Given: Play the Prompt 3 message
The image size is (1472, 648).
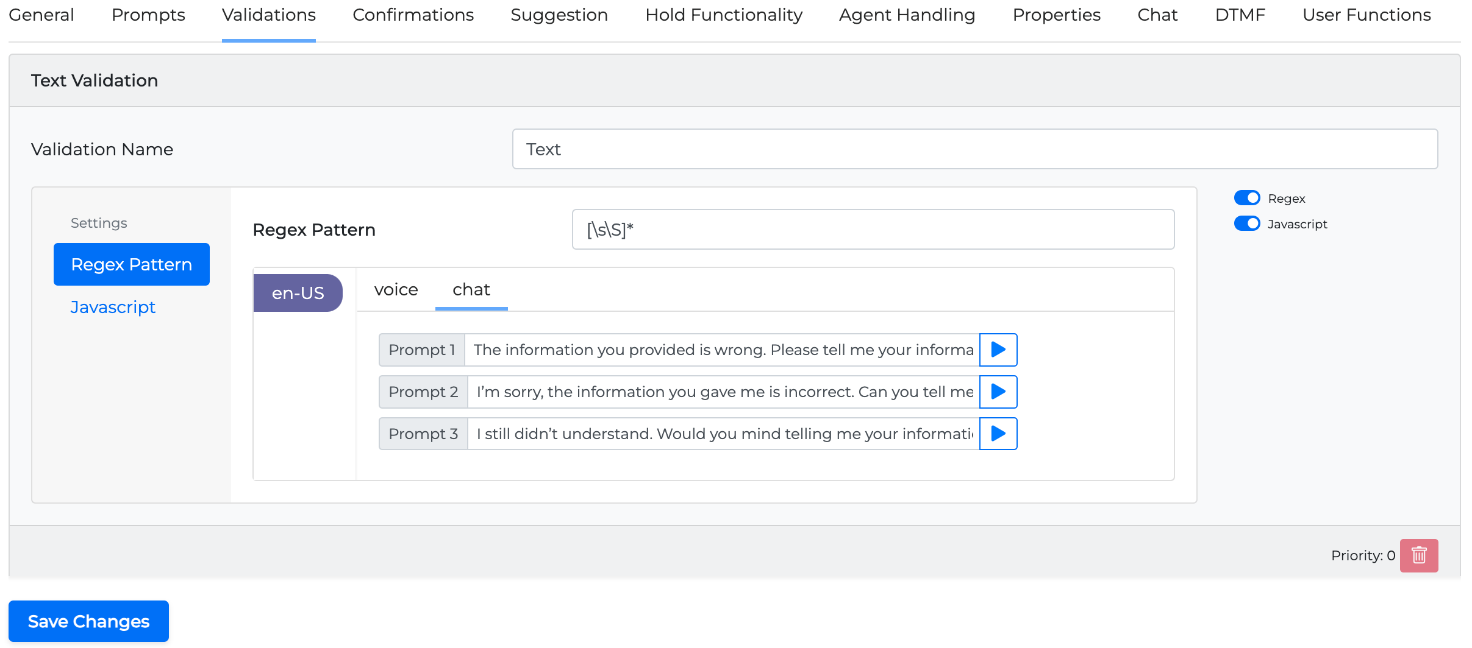Looking at the screenshot, I should click(998, 434).
